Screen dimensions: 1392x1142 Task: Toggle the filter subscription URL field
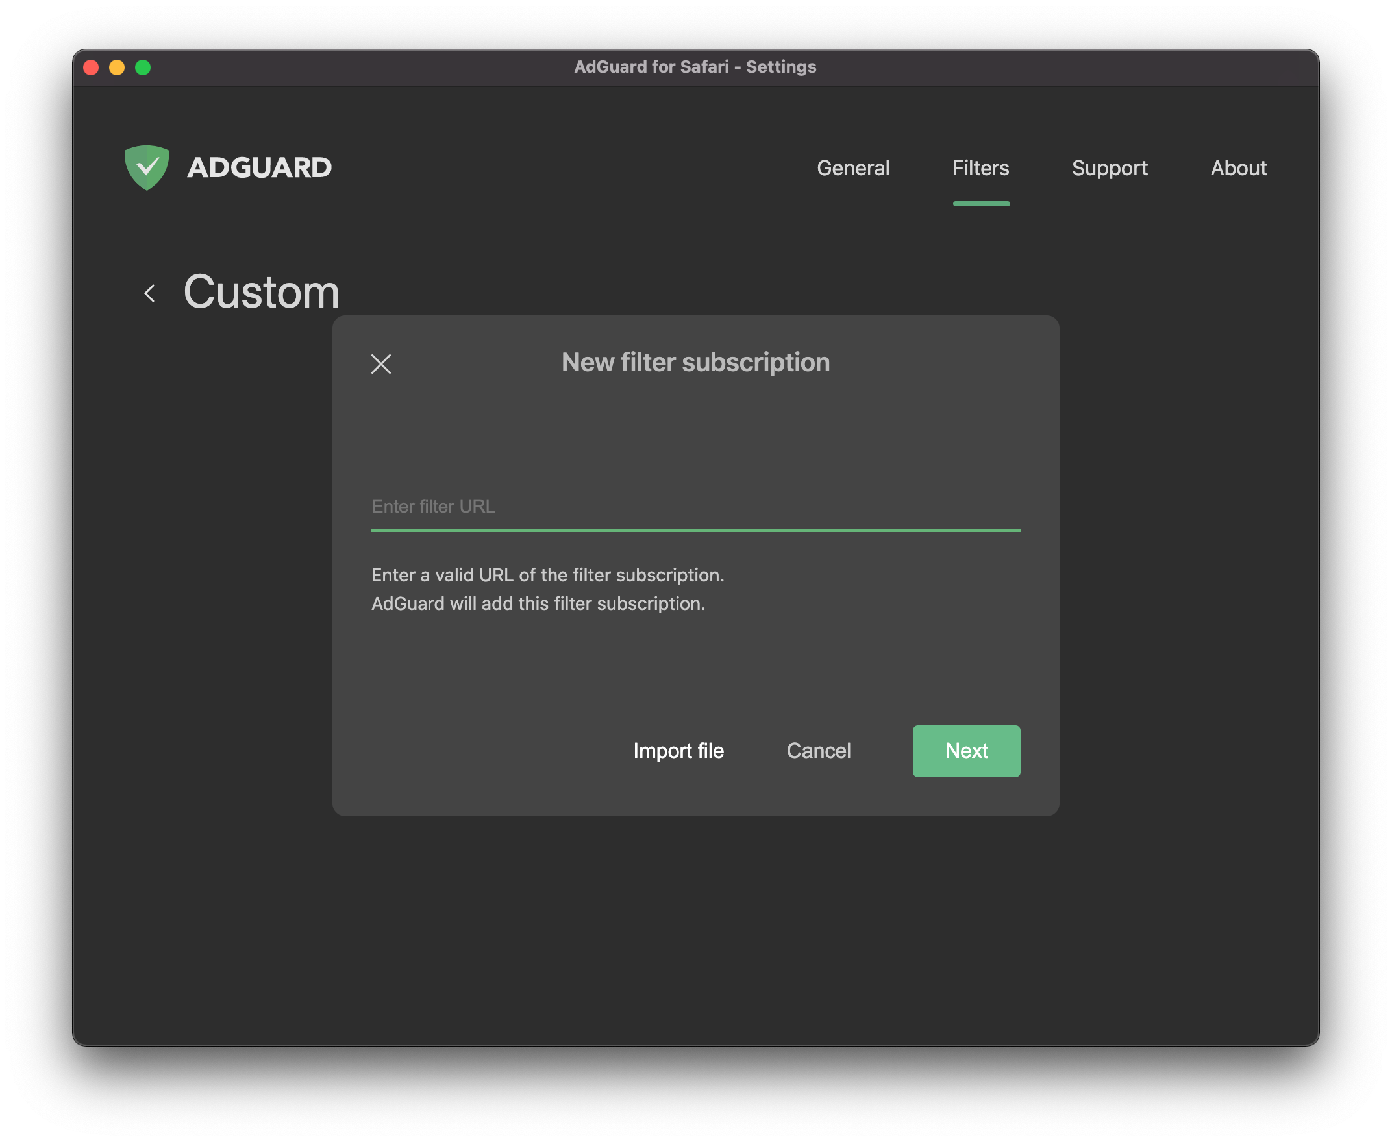(x=695, y=505)
